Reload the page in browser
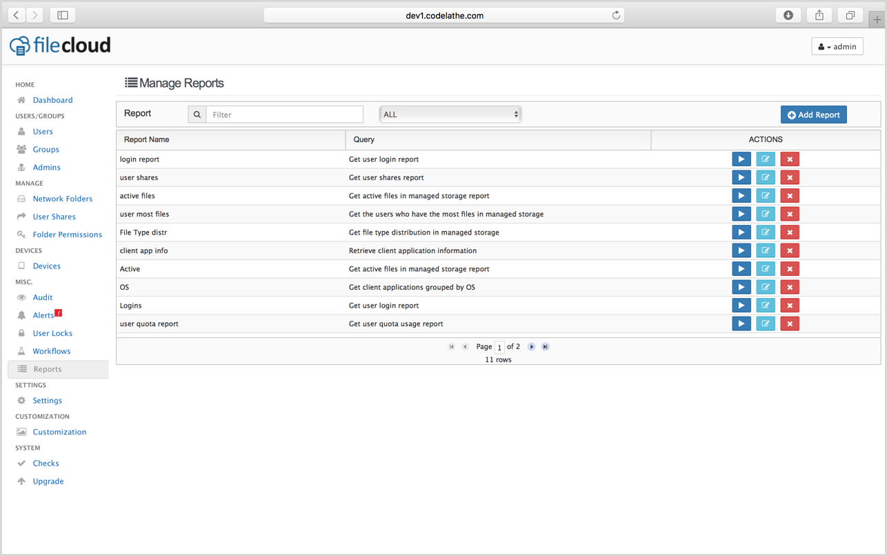This screenshot has width=887, height=556. pos(616,15)
